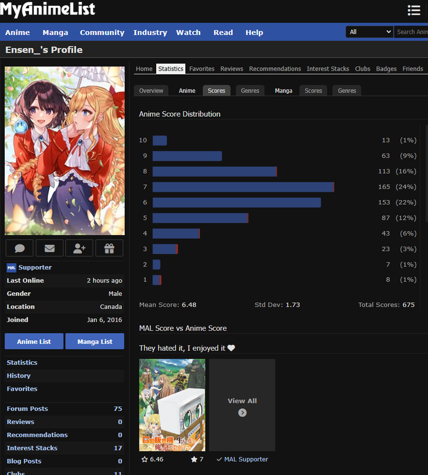Open the Watch navigation menu
The image size is (428, 475).
188,33
